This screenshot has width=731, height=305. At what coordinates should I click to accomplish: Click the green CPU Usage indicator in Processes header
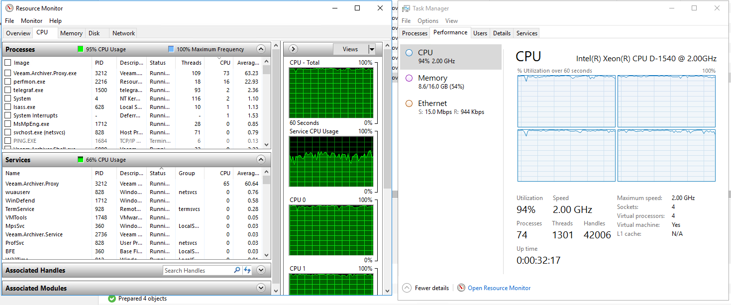[81, 49]
